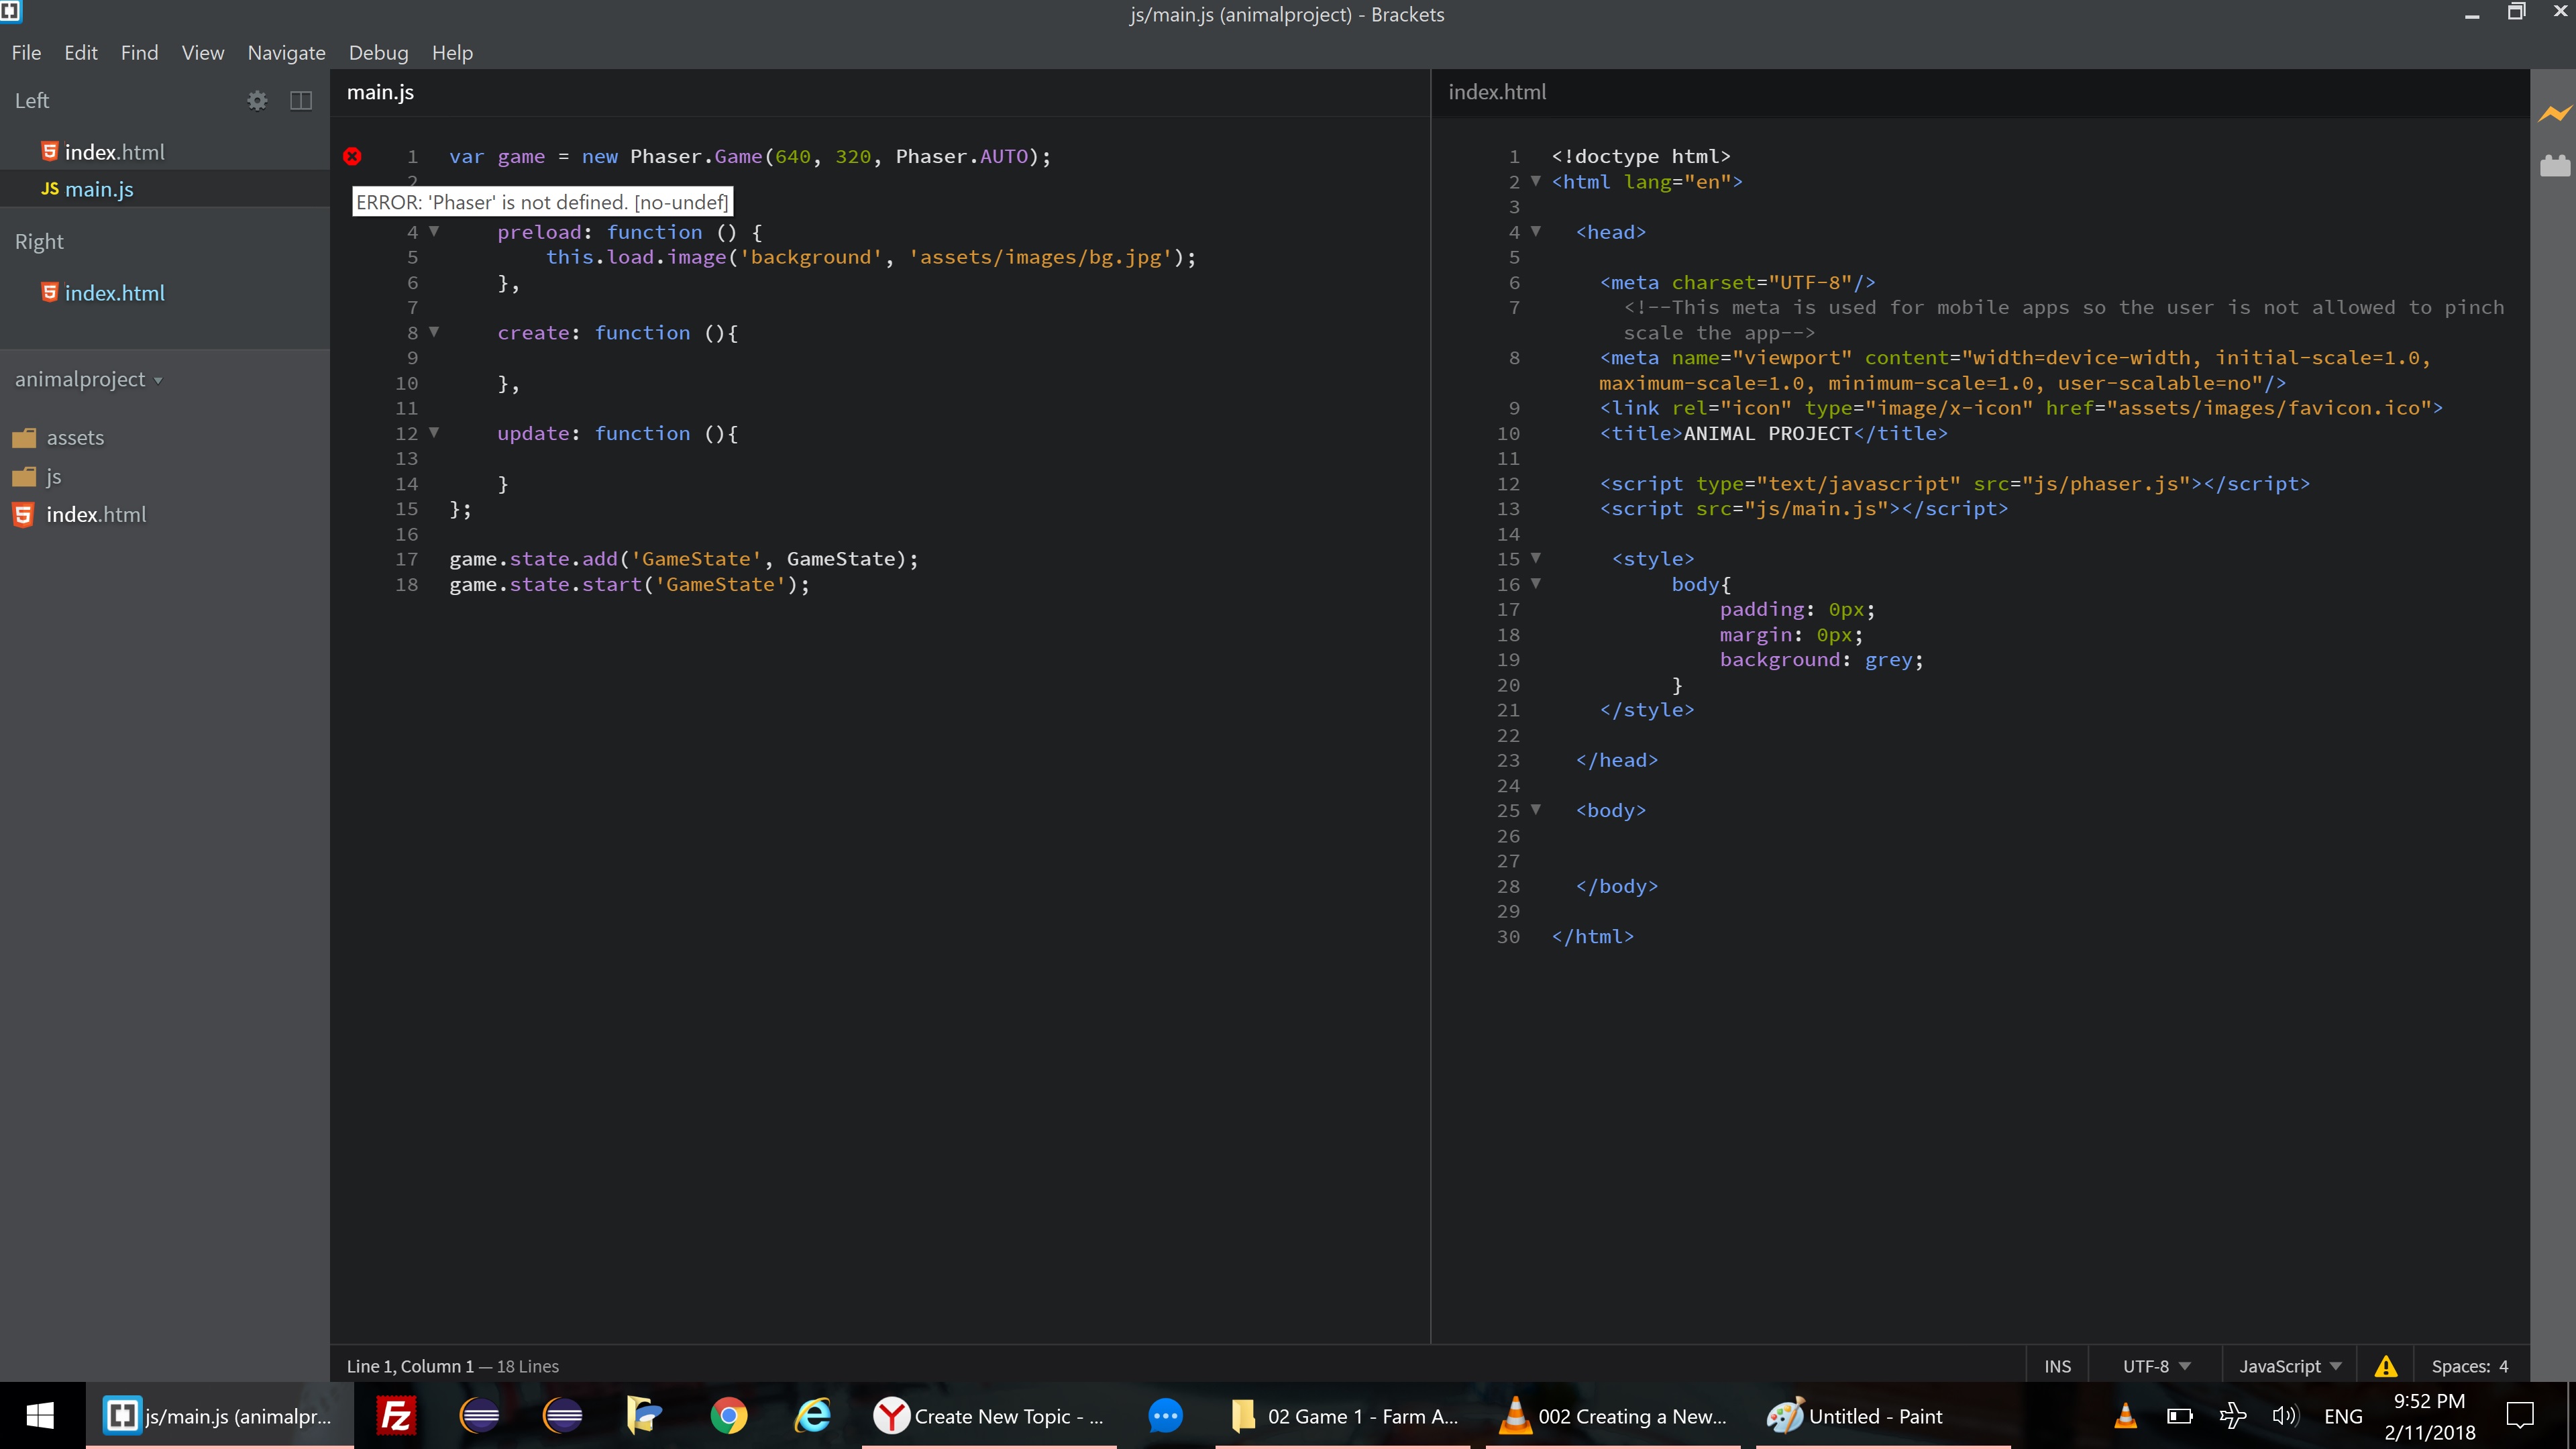
Task: Open the UTF-8 encoding dropdown
Action: tap(2156, 1366)
